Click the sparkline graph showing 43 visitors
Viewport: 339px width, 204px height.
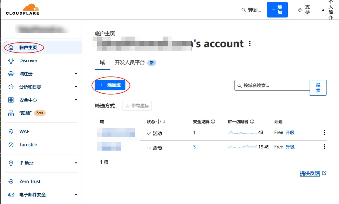tap(242, 132)
